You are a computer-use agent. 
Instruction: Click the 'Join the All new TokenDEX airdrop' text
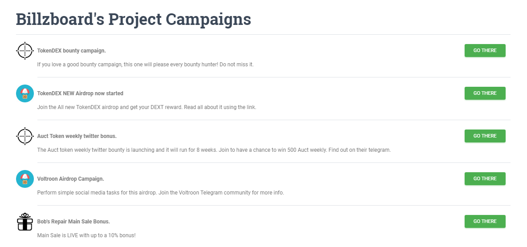click(x=147, y=107)
